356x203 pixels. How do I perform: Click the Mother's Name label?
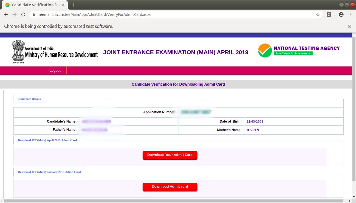230,130
